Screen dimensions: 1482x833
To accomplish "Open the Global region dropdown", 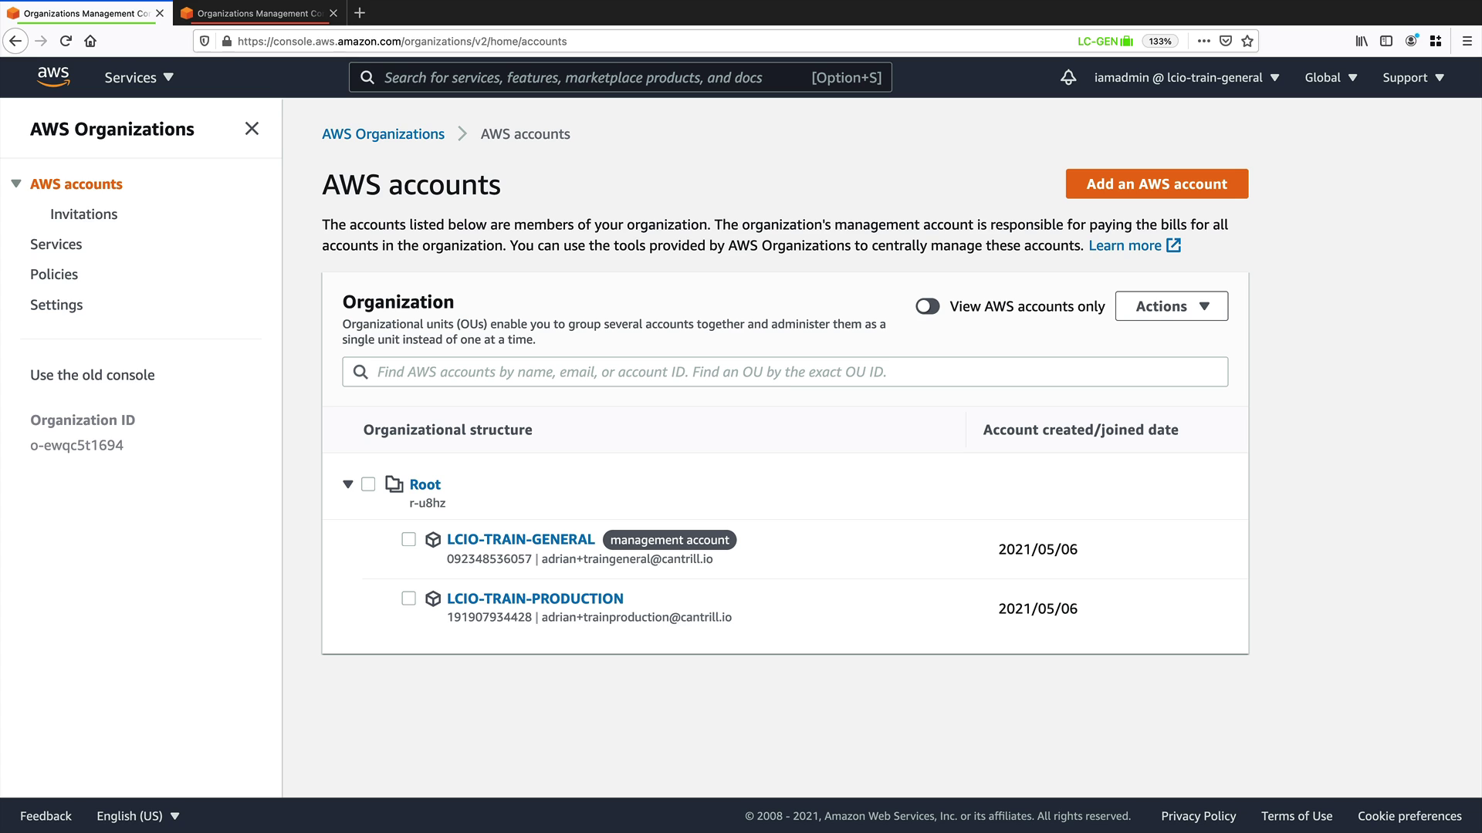I will pos(1331,77).
